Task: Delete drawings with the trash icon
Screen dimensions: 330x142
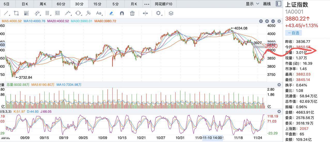Action: (132, 13)
